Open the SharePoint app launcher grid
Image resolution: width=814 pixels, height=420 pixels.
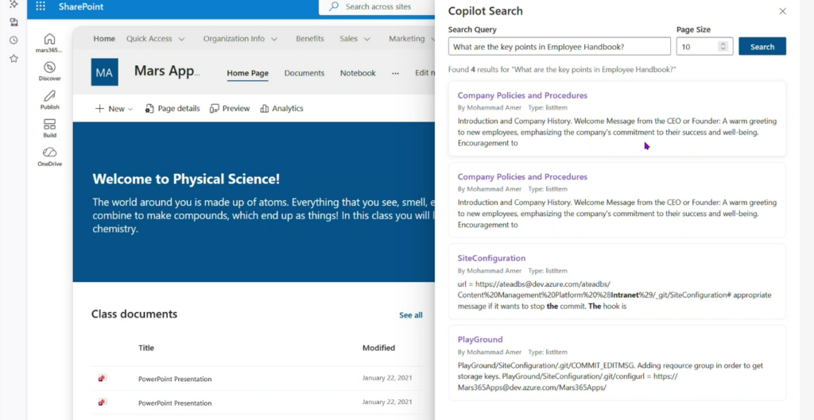[x=41, y=6]
